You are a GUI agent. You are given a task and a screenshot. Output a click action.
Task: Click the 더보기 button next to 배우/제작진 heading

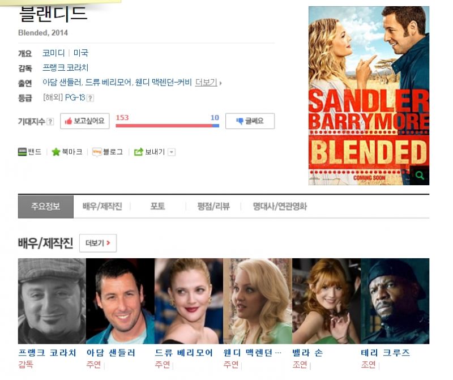[x=97, y=243]
